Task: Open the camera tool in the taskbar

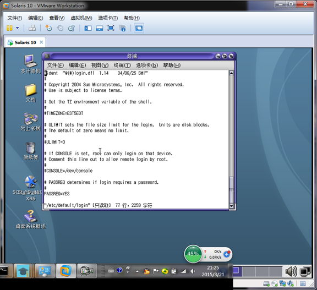Action: [x=87, y=271]
